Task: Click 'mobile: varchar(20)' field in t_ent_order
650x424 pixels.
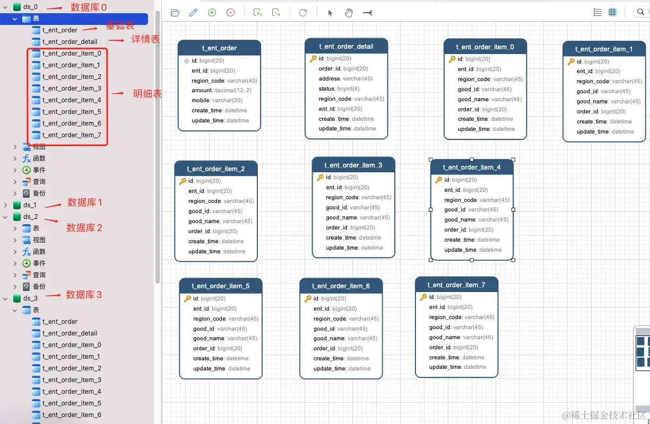Action: click(217, 100)
